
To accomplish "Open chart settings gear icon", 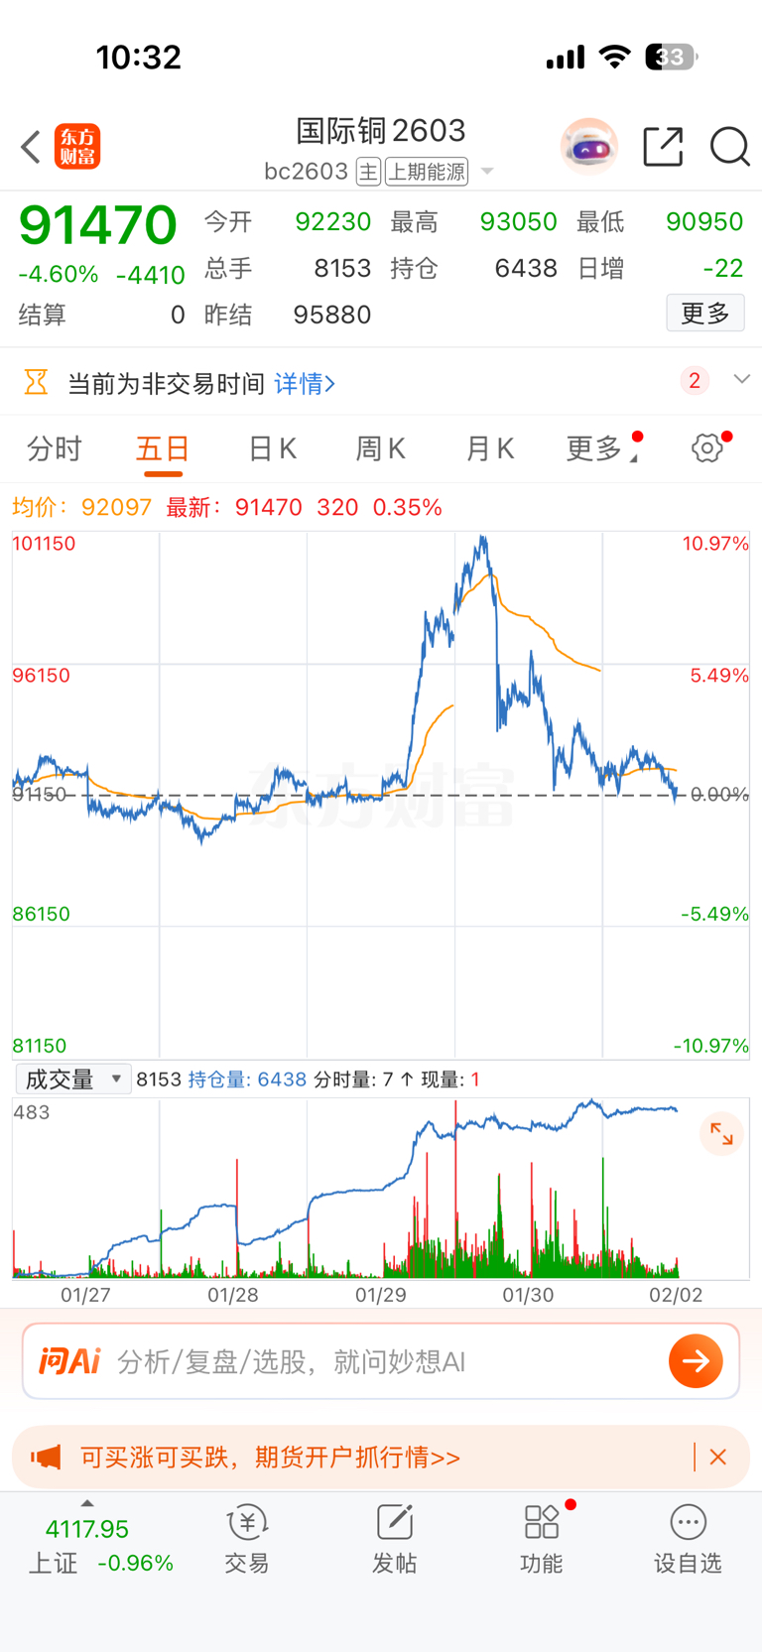I will (707, 448).
